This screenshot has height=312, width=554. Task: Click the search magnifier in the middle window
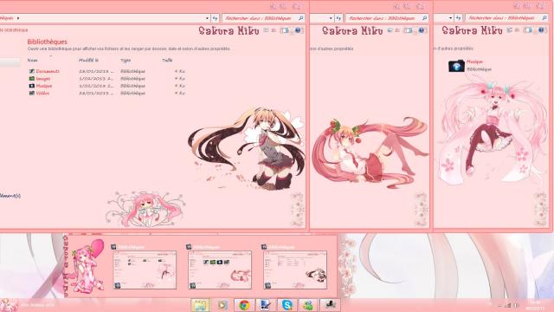(x=424, y=18)
